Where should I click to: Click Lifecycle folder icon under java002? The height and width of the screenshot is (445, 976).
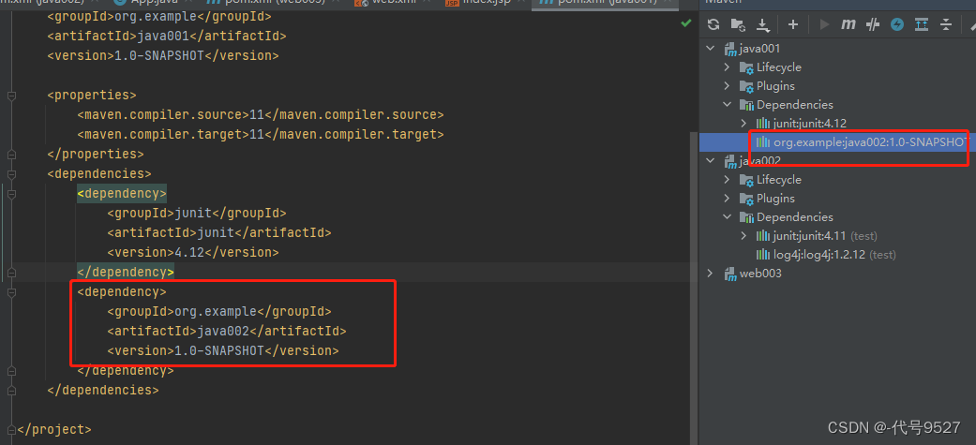pos(746,180)
